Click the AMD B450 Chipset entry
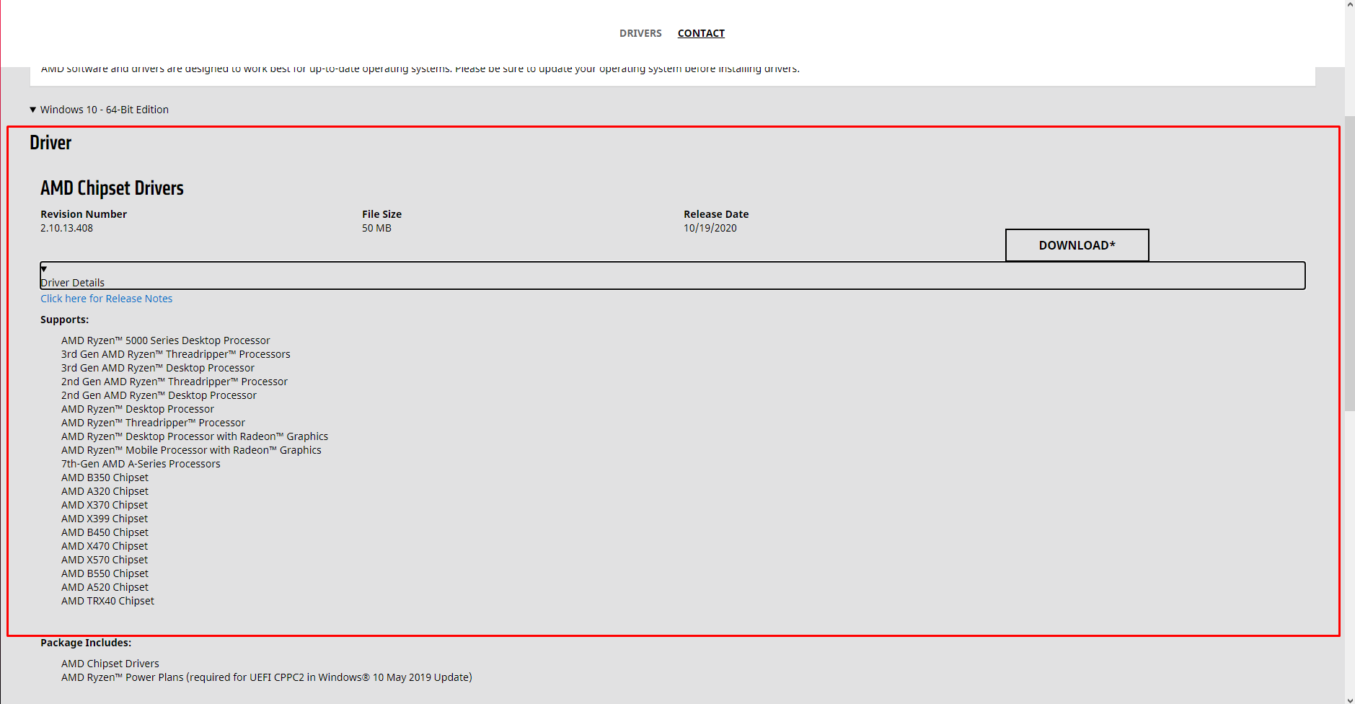The width and height of the screenshot is (1355, 704). 105,532
